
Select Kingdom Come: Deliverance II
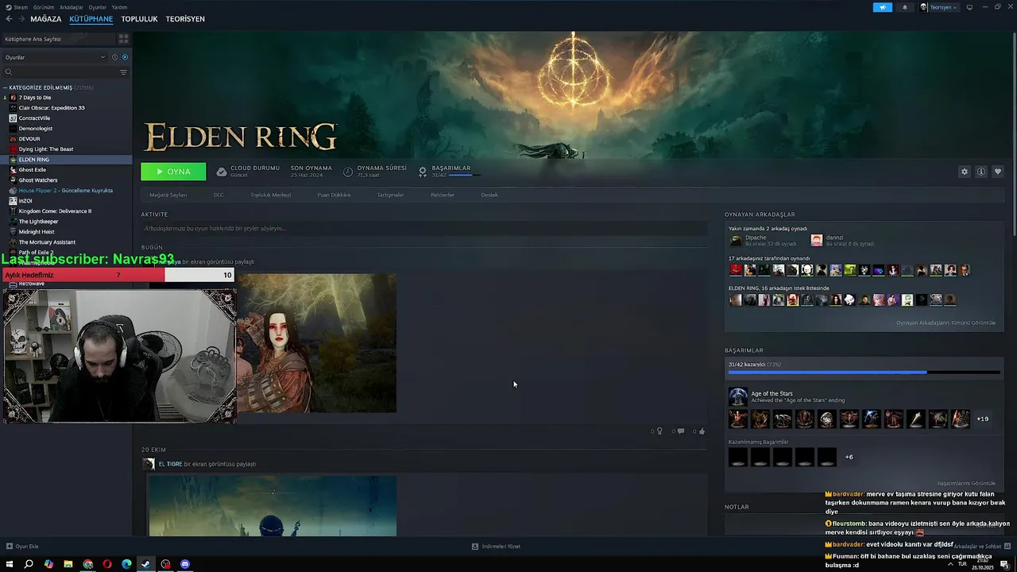click(x=55, y=211)
